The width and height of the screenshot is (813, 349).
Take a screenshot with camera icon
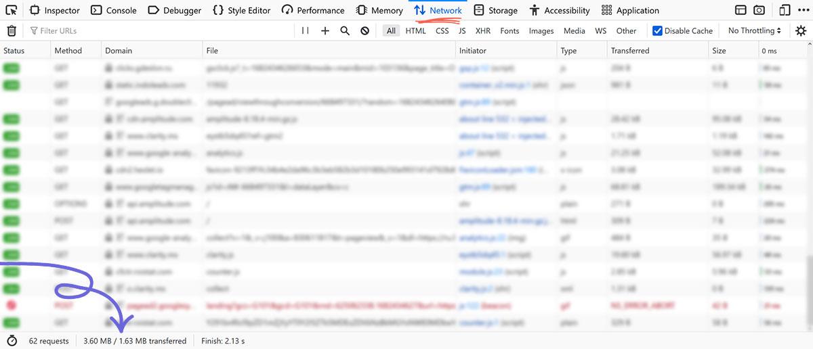point(759,10)
